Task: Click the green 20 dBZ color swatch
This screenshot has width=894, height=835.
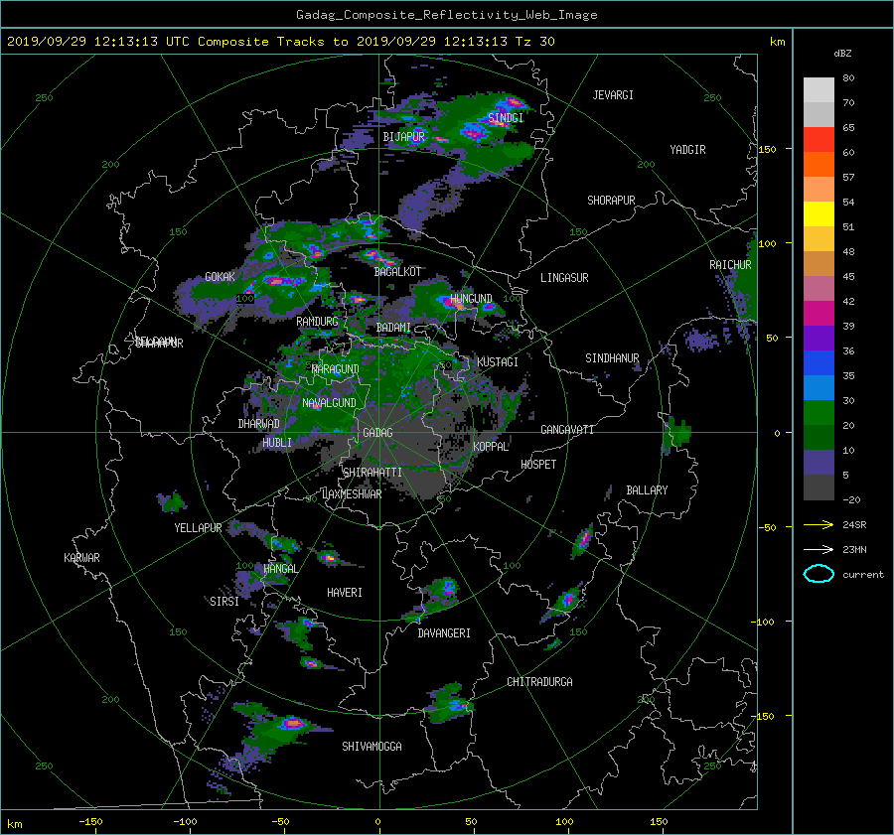Action: pyautogui.click(x=819, y=413)
